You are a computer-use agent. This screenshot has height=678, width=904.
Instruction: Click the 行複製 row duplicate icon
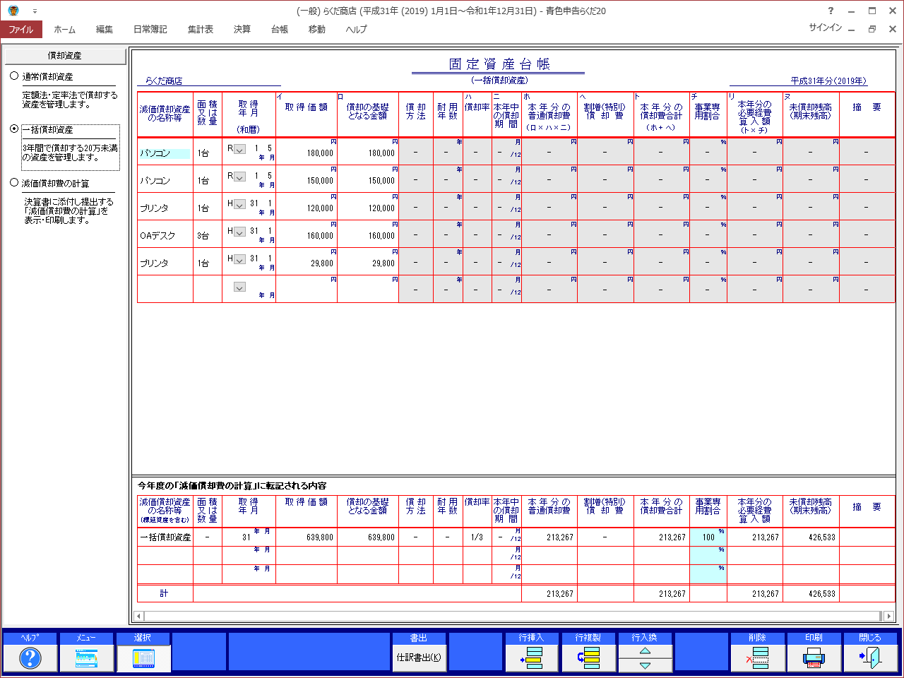click(588, 658)
